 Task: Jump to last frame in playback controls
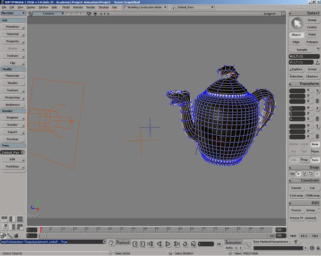click(176, 244)
